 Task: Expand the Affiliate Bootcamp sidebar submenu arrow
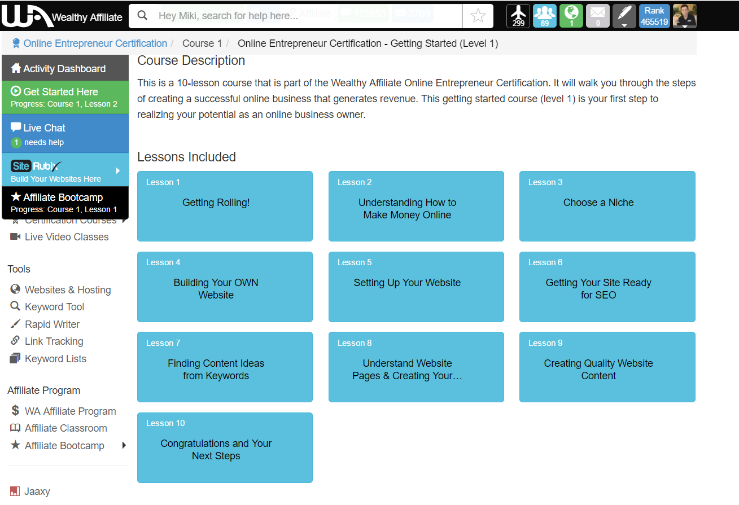[124, 445]
